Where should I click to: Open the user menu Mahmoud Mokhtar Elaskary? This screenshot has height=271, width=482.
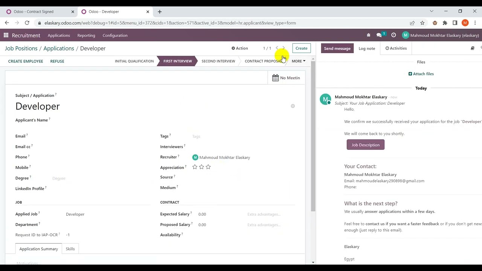tap(441, 35)
